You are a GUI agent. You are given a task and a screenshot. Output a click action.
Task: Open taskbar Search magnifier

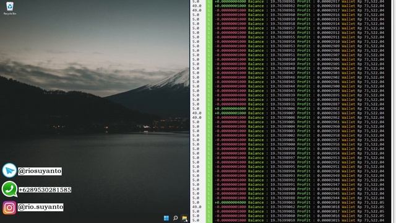click(175, 218)
